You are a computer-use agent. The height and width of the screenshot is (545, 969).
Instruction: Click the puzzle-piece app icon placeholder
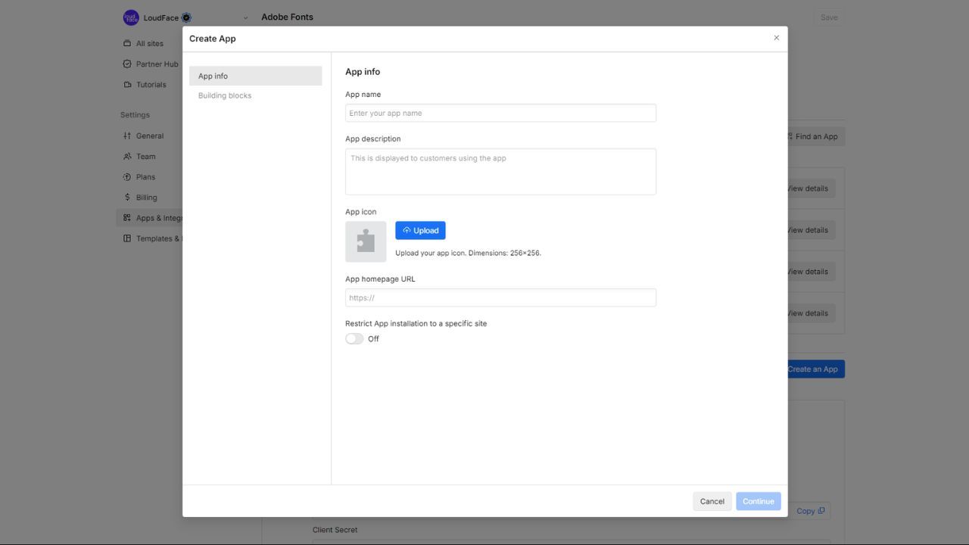pos(366,241)
